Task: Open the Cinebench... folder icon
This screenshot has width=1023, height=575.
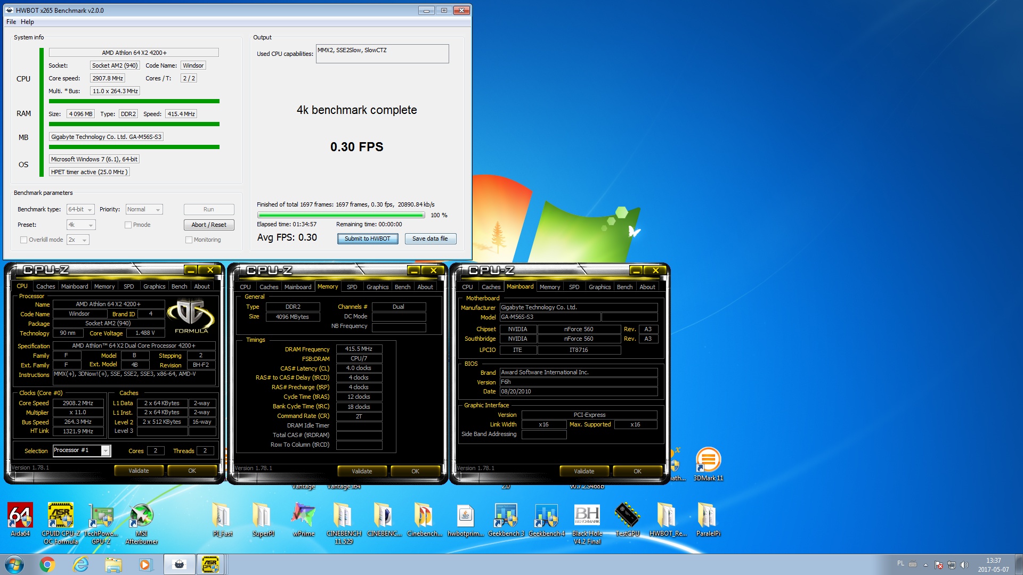Action: (x=425, y=519)
